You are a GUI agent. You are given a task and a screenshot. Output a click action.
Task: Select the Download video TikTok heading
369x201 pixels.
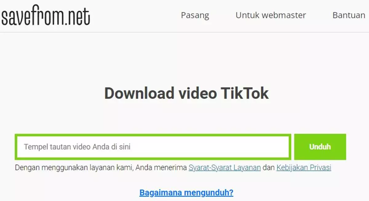pyautogui.click(x=186, y=93)
